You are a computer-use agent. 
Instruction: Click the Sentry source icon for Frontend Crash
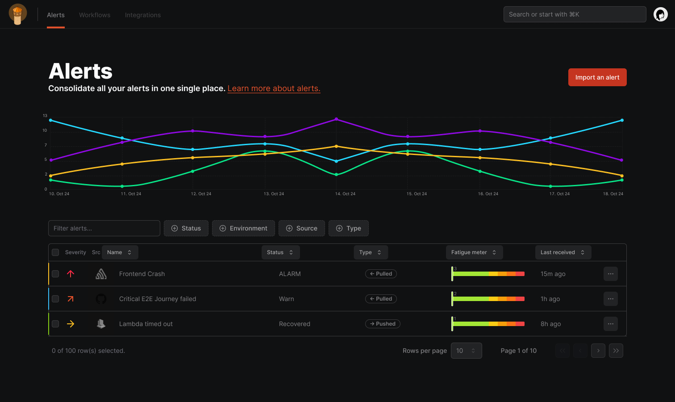(x=101, y=274)
